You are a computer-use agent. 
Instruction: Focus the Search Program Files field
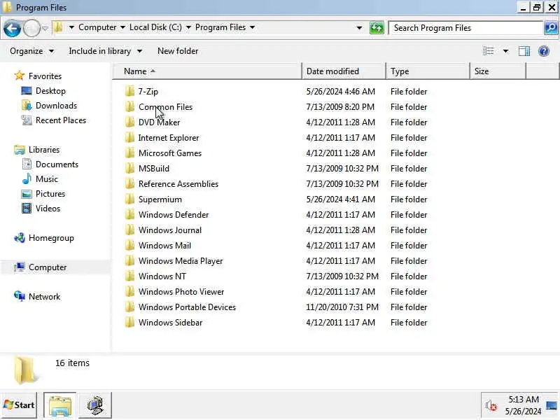click(x=465, y=28)
